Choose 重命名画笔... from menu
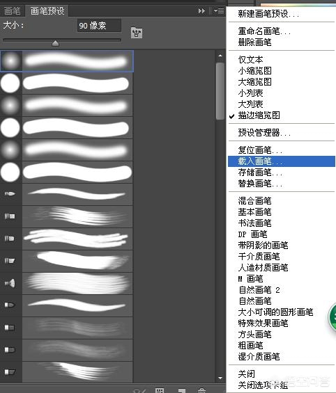Screen dimensions: 336x393 264,31
